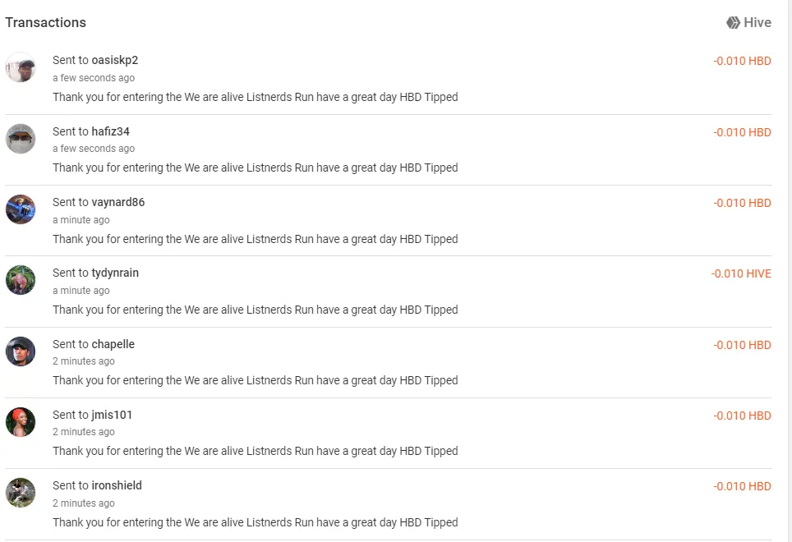Click tydynrain's avatar image
792x542 pixels.
21,280
